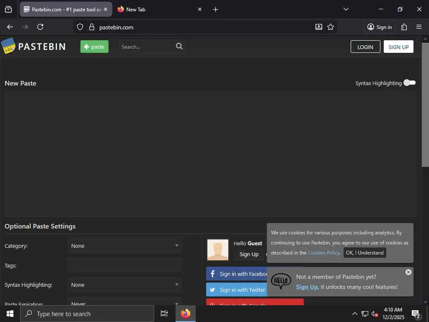Open the LOGIN page
Screen dimensions: 429x322
[365, 47]
